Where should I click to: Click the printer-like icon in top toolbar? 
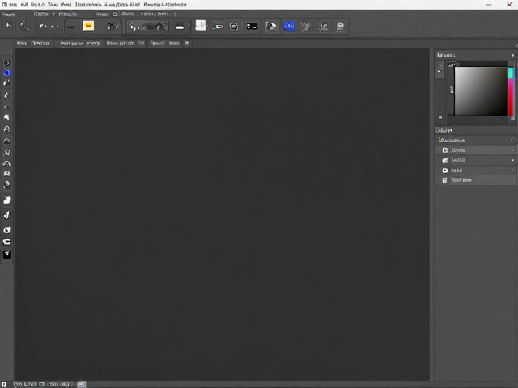[180, 26]
